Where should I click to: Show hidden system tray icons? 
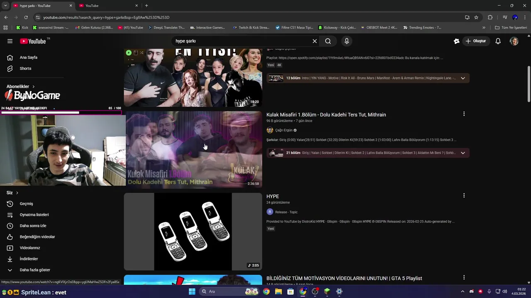(x=463, y=291)
